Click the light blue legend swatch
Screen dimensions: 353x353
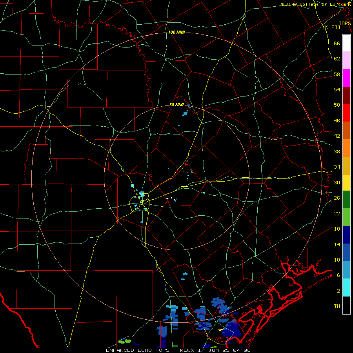(346, 270)
